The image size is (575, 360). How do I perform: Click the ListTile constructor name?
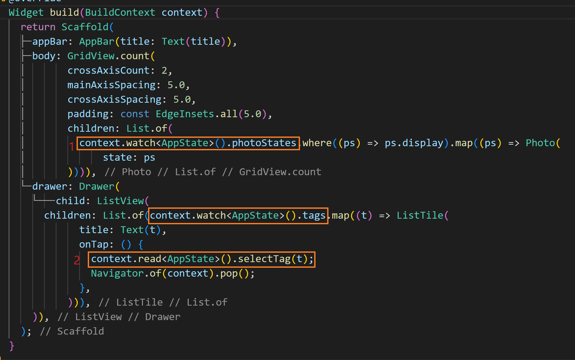[420, 216]
